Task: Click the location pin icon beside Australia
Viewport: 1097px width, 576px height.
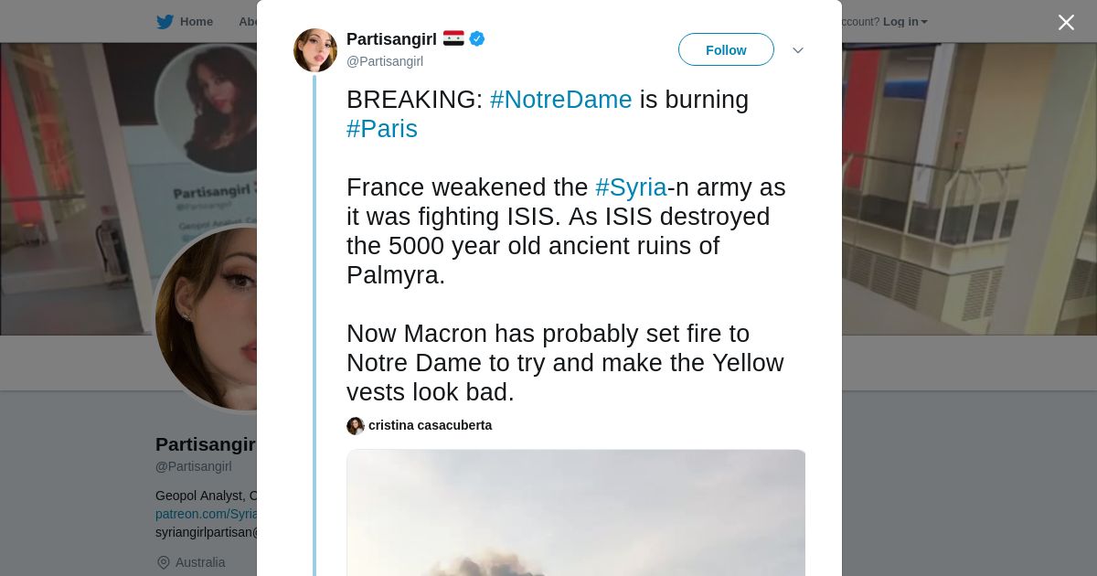Action: click(x=164, y=562)
